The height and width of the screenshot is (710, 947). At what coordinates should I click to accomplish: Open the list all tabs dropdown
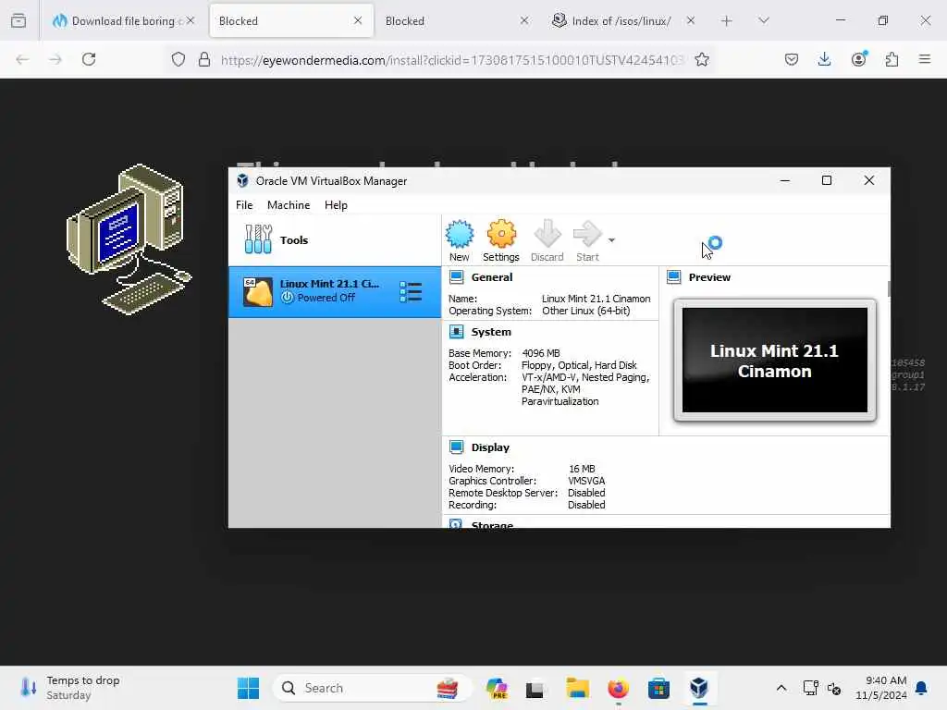(x=763, y=20)
